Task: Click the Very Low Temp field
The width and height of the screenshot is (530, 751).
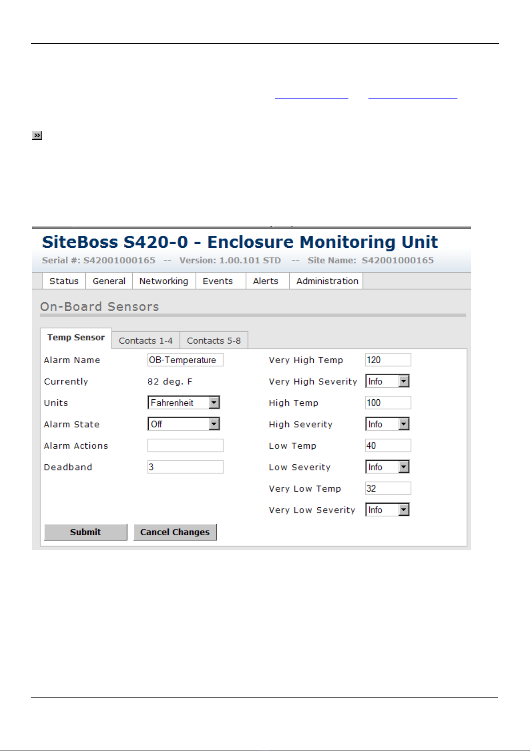Action: [x=388, y=488]
